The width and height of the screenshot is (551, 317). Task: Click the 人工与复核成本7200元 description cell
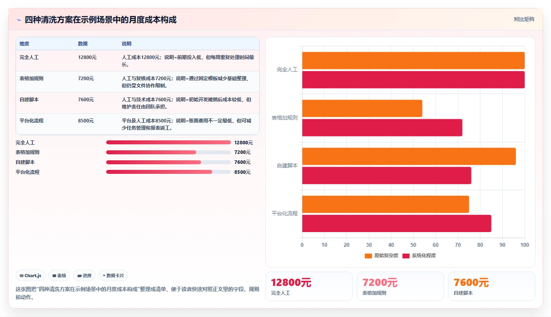coord(188,82)
